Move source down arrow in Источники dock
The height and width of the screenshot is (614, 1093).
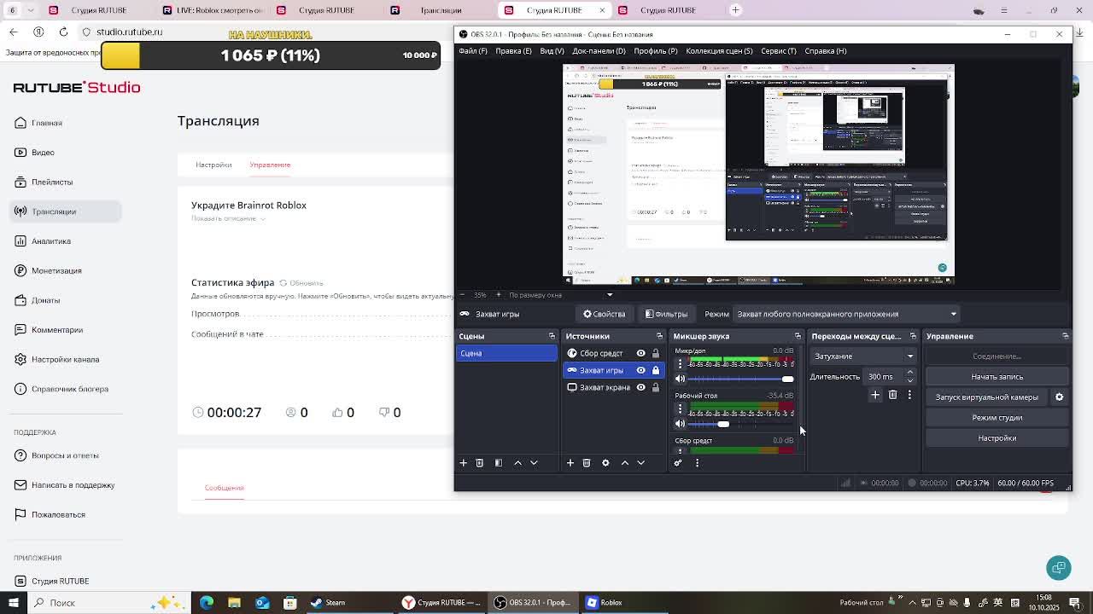point(640,463)
